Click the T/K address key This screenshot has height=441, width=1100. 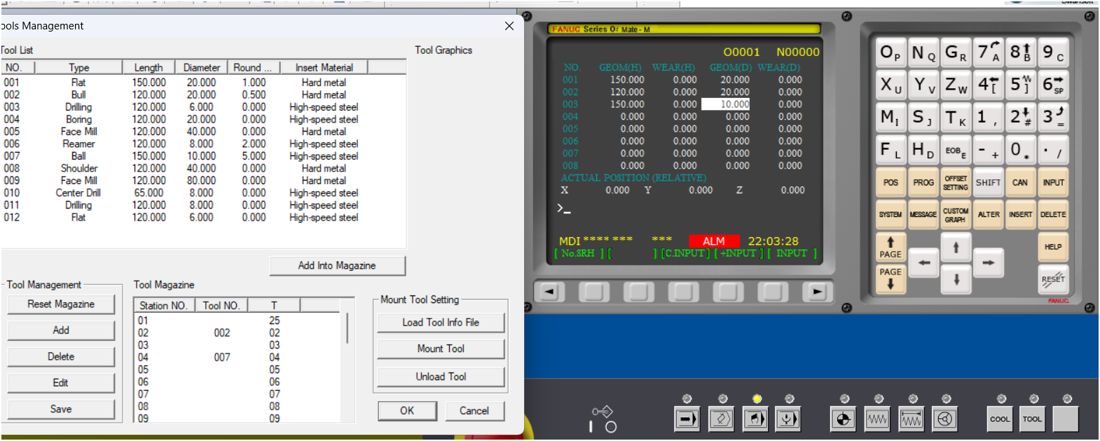click(x=956, y=117)
